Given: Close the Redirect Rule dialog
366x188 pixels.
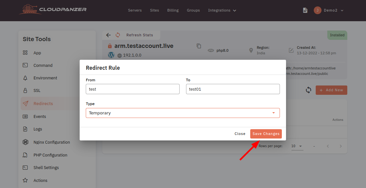Looking at the screenshot, I should pyautogui.click(x=240, y=134).
